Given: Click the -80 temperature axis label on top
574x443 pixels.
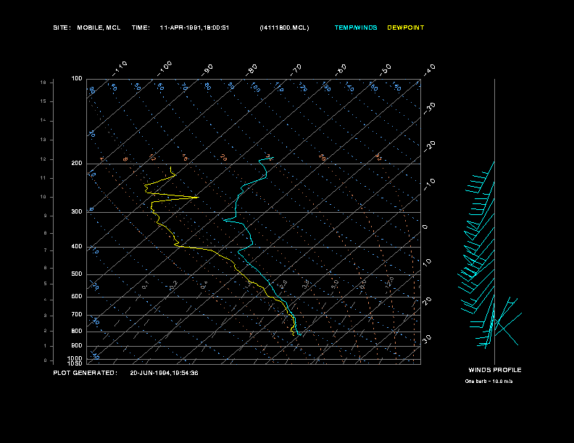Looking at the screenshot, I should pos(251,70).
